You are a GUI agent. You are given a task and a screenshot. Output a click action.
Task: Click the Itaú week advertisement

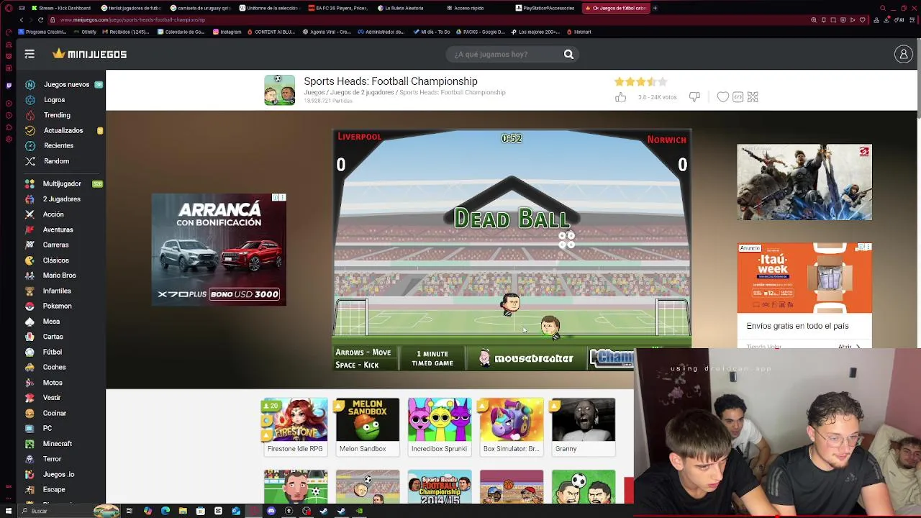[804, 278]
